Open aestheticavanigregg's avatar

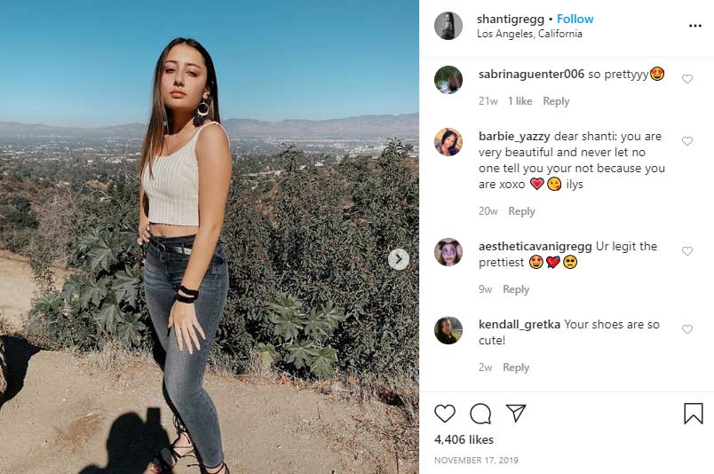point(448,252)
